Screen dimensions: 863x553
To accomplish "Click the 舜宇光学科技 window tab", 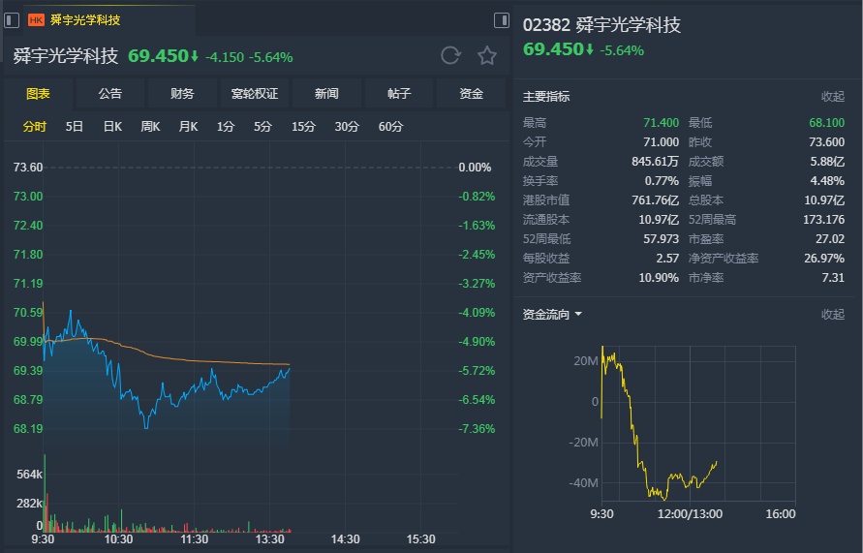I will coord(85,19).
